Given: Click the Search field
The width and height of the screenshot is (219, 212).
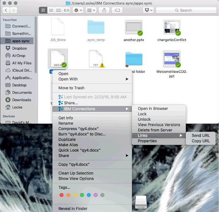Looking at the screenshot, I should [x=186, y=10].
